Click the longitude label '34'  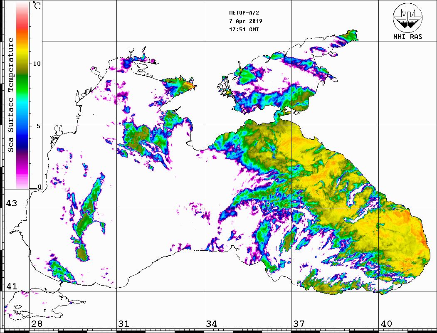211,323
